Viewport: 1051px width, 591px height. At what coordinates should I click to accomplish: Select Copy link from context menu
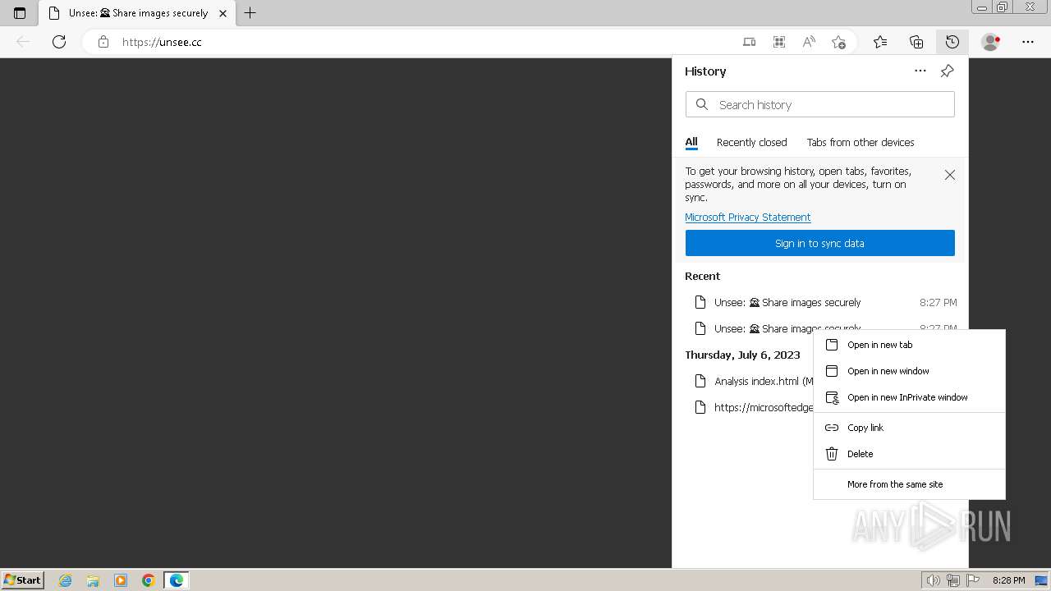click(x=909, y=428)
